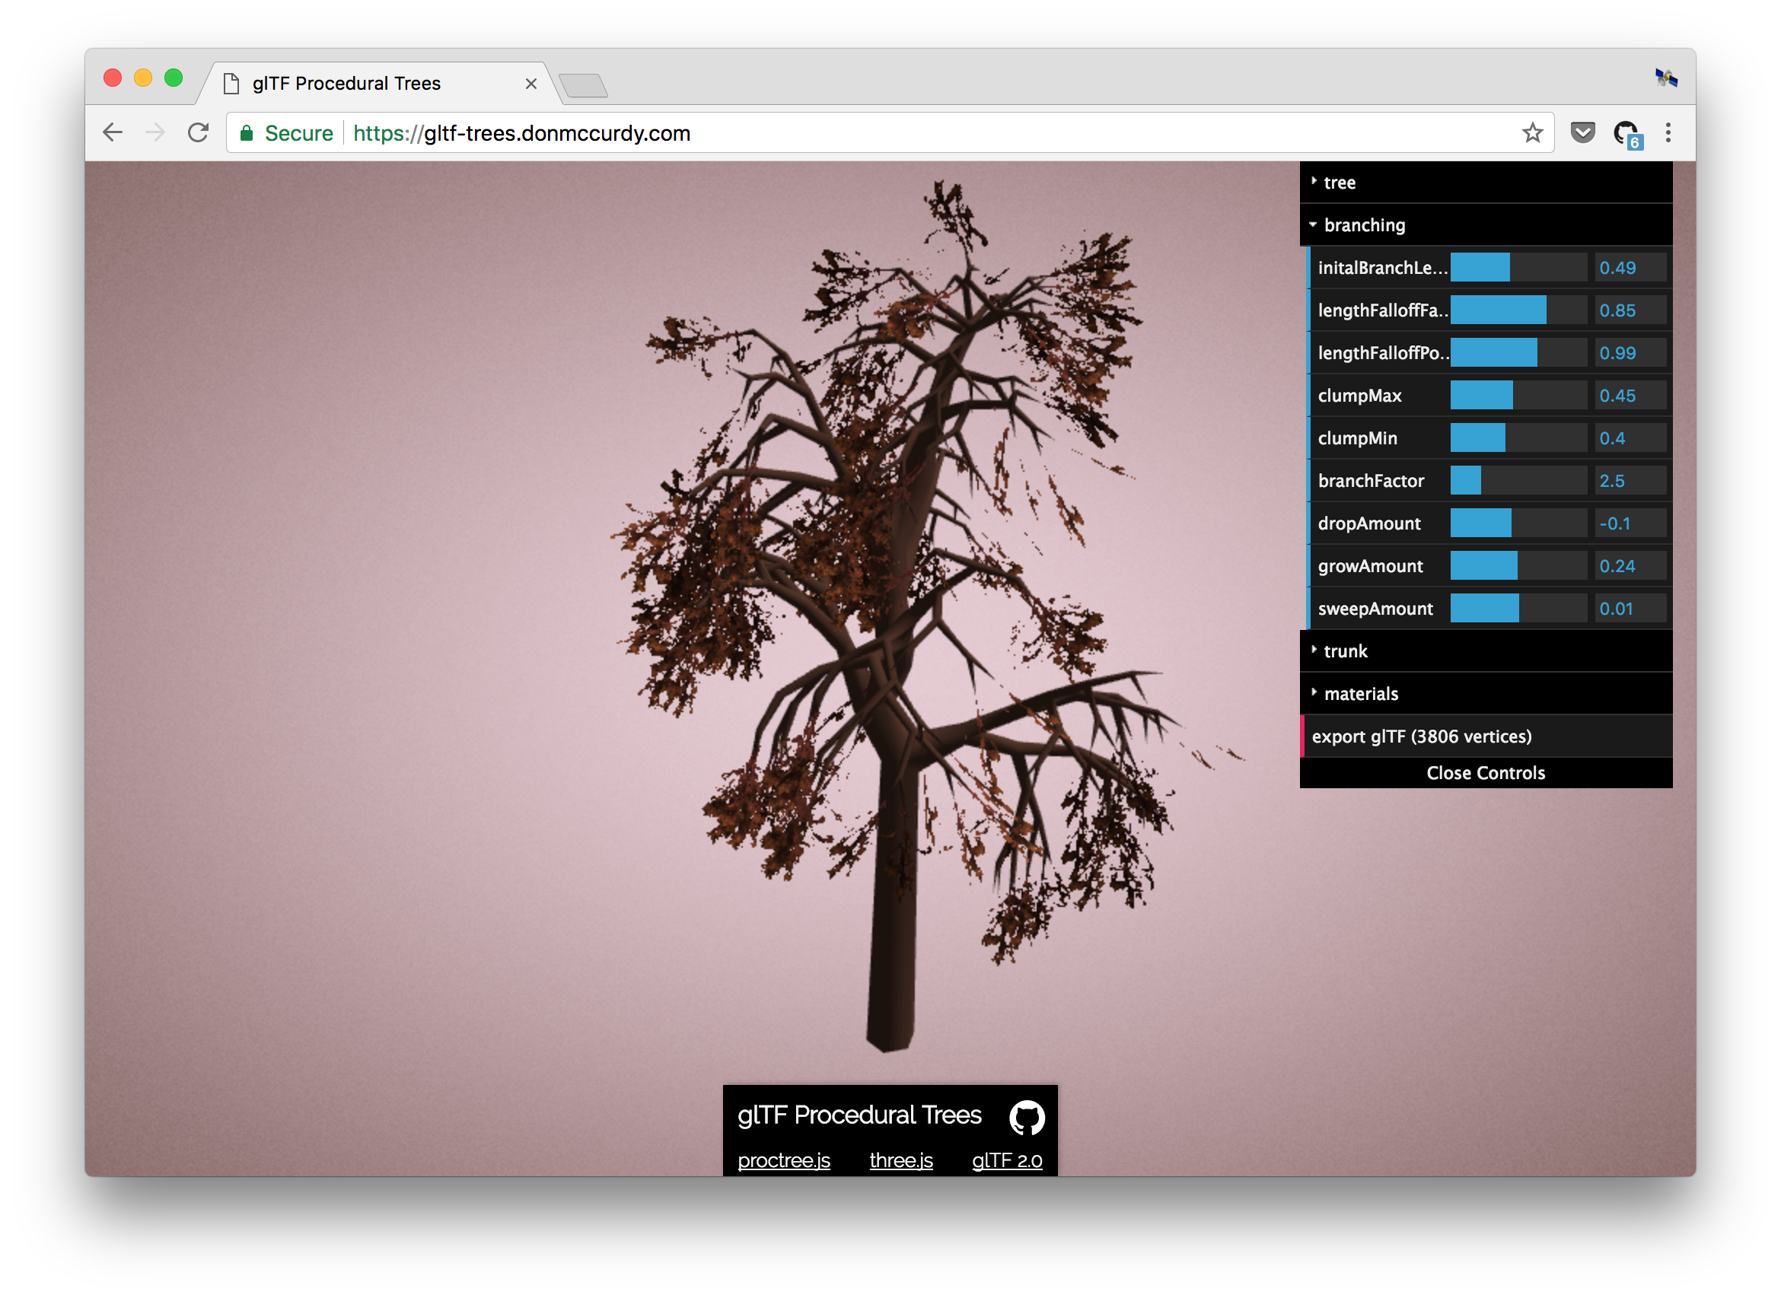Open the Pocket extension icon
The height and width of the screenshot is (1298, 1781).
pyautogui.click(x=1582, y=133)
